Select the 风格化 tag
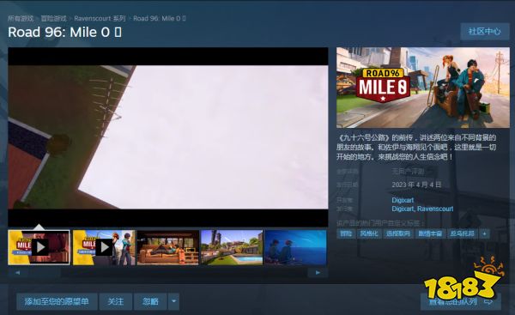 369,233
